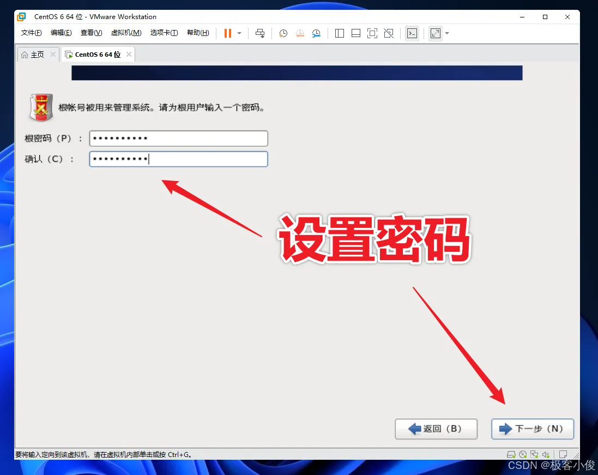Screen dimensions: 598x475
Task: Click the CD/DVD drive status icon
Action: click(x=523, y=454)
